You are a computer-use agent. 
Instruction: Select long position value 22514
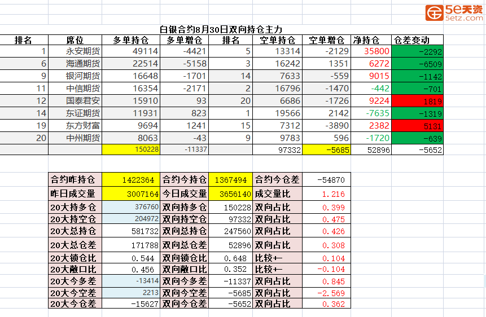[x=131, y=64]
